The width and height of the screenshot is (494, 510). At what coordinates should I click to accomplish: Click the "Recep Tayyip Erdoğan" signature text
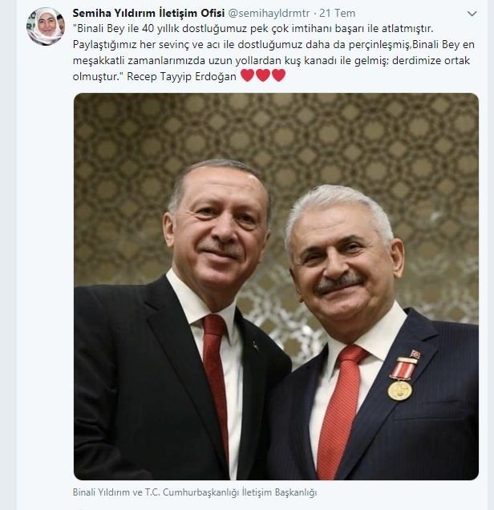pos(181,77)
